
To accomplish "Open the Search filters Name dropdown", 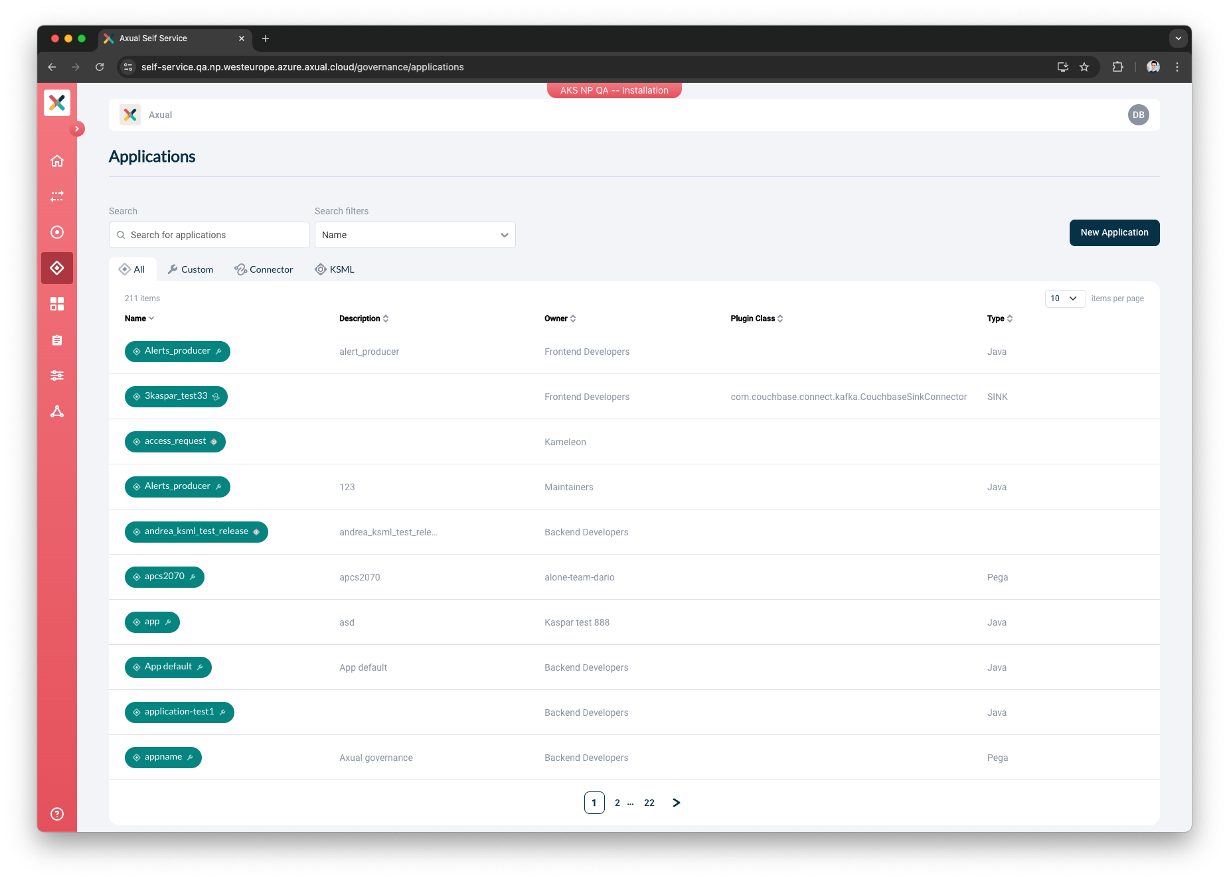I will (x=415, y=235).
